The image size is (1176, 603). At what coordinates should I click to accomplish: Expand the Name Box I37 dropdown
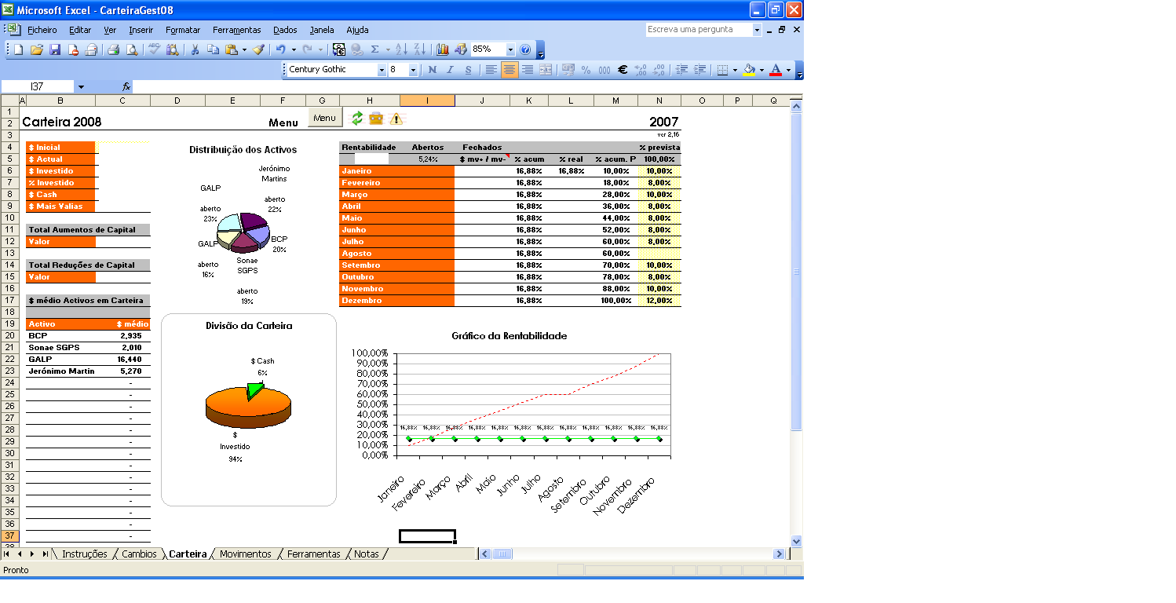click(x=81, y=86)
